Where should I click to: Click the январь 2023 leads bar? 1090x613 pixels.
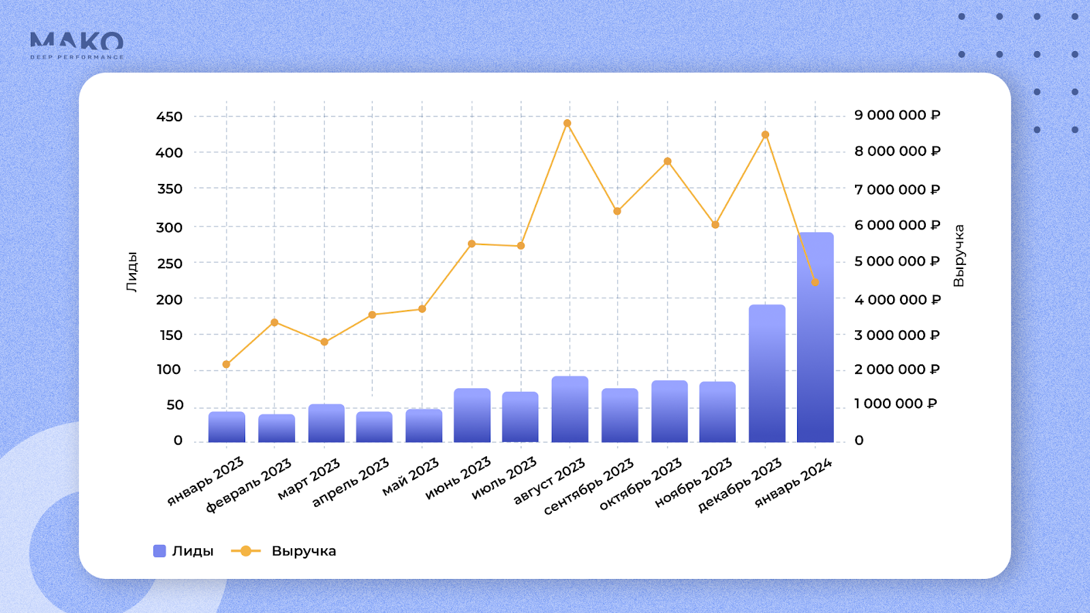point(227,427)
